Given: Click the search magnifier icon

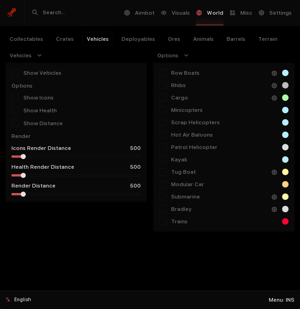Looking at the screenshot, I should coord(35,12).
